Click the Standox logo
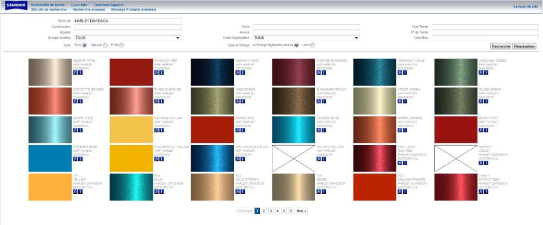This screenshot has width=543, height=225. click(x=16, y=5)
